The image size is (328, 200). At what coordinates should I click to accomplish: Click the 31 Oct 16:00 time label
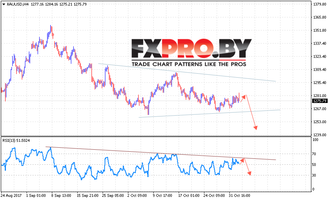pos(240,196)
